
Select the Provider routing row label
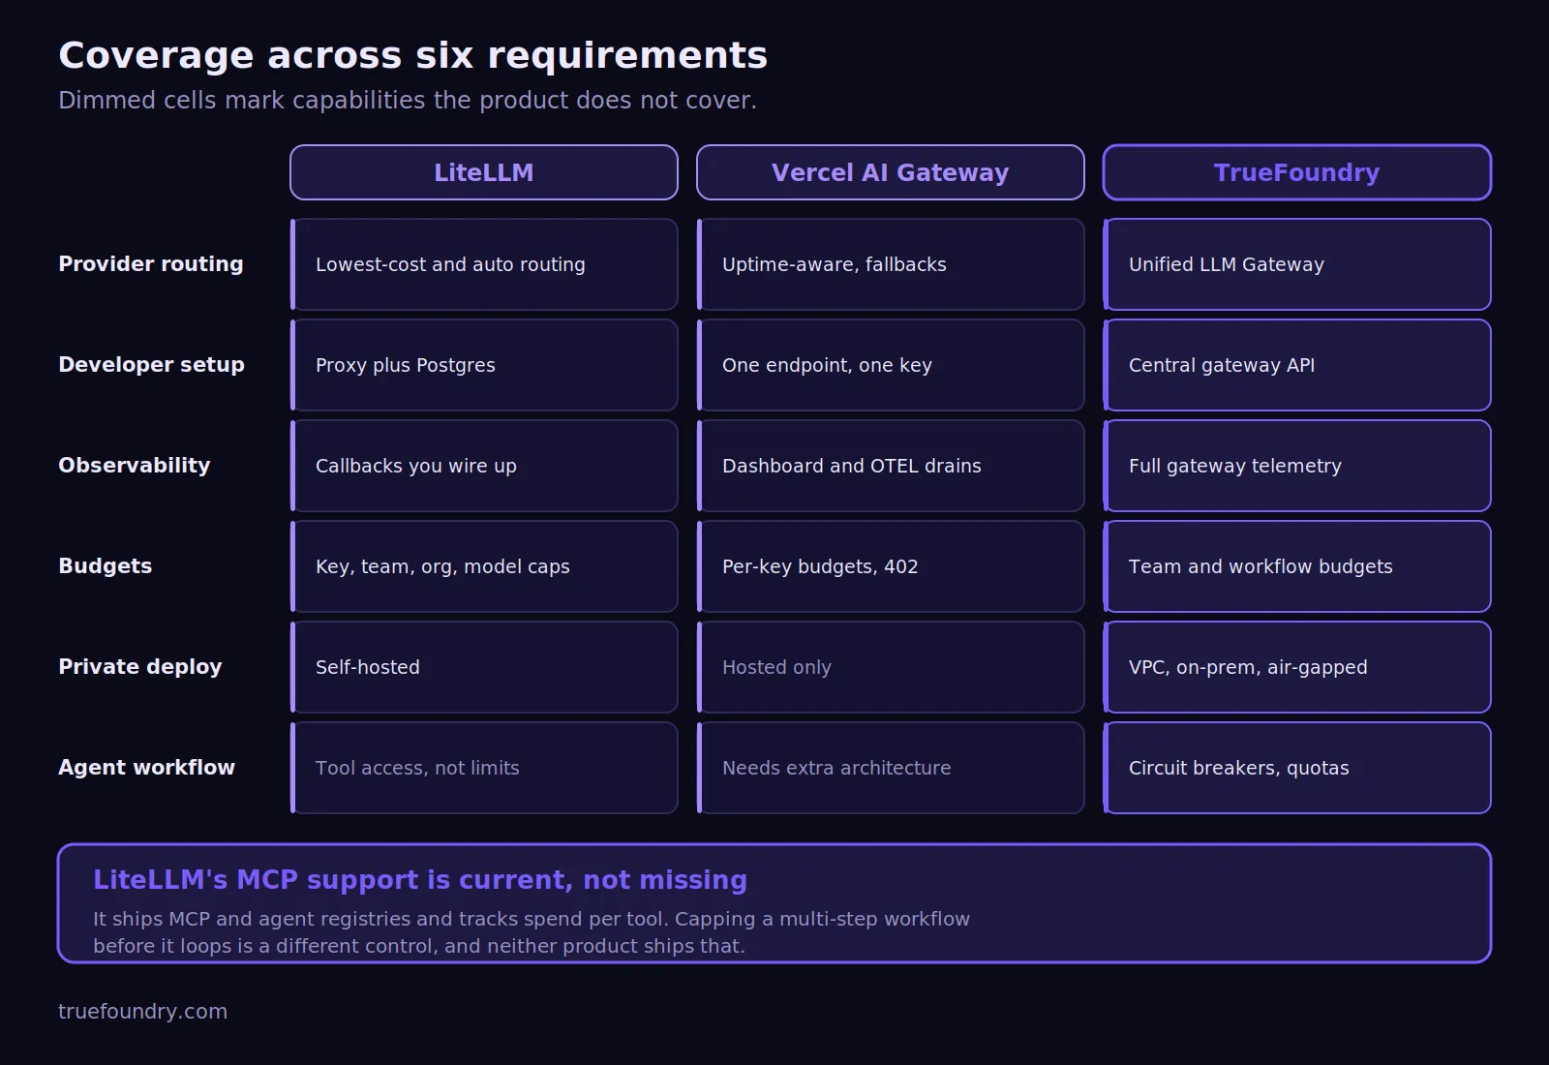[151, 264]
